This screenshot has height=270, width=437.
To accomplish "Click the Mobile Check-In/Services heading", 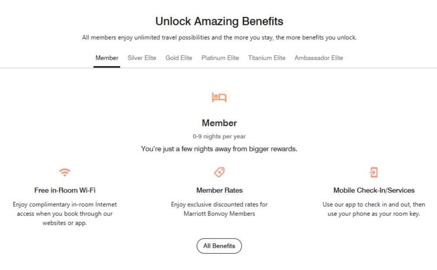I will click(374, 190).
